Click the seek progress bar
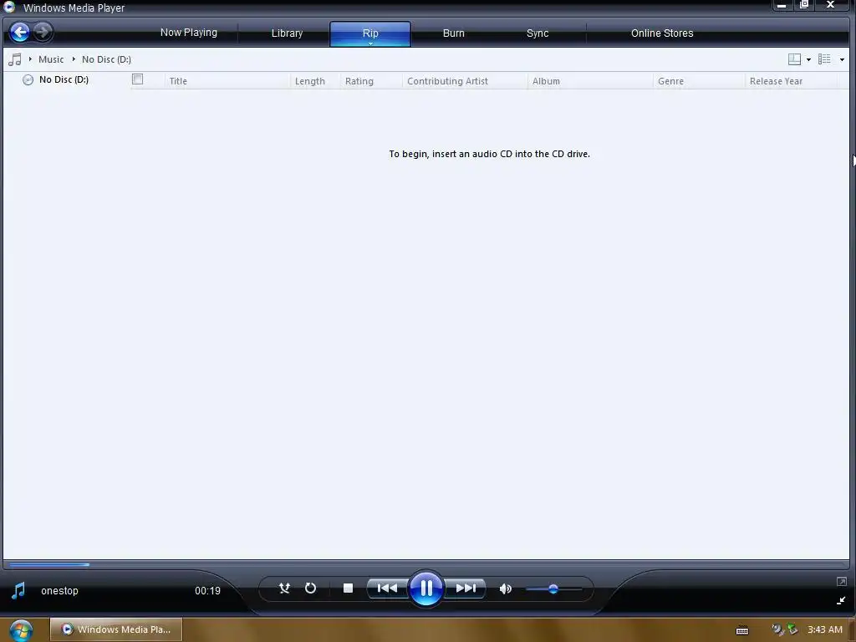The width and height of the screenshot is (856, 642). coord(425,564)
